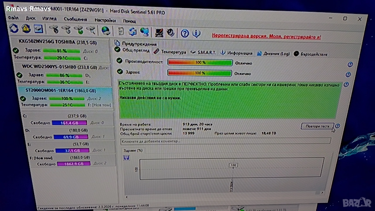Open the Изглед menu
The width and height of the screenshot is (375, 211).
coord(49,18)
